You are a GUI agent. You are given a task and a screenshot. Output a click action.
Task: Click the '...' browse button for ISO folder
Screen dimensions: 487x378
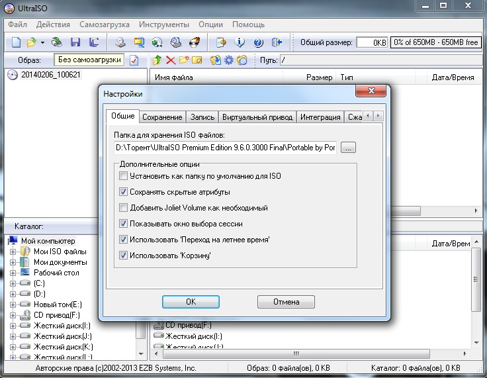[x=348, y=148]
